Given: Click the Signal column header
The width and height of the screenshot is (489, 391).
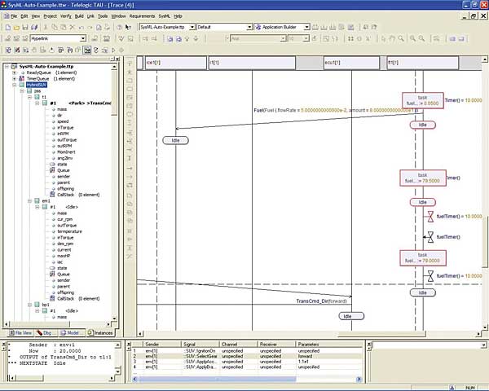Looking at the screenshot, I should 200,345.
